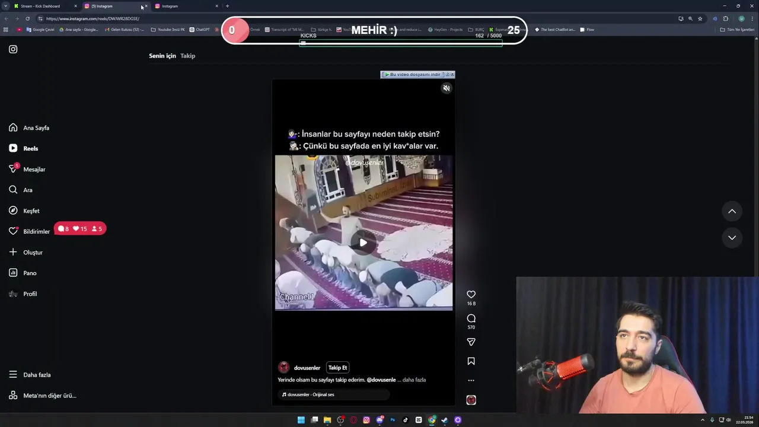Image resolution: width=759 pixels, height=427 pixels.
Task: Open Discord from the taskbar
Action: click(x=379, y=420)
